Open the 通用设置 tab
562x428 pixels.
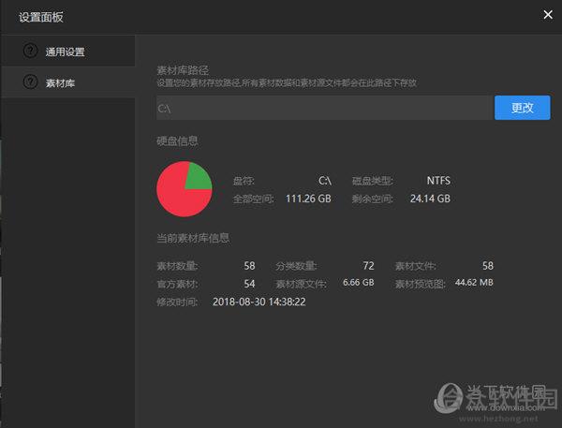pyautogui.click(x=68, y=52)
